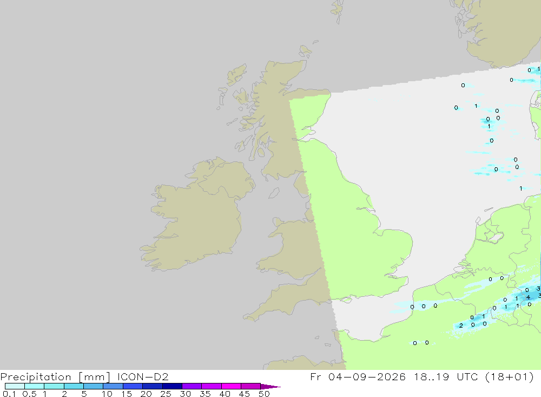Screen dimensions: 541x397
Task: Click the purple arrow beyond 50 on the legend
Action: pyautogui.click(x=270, y=386)
